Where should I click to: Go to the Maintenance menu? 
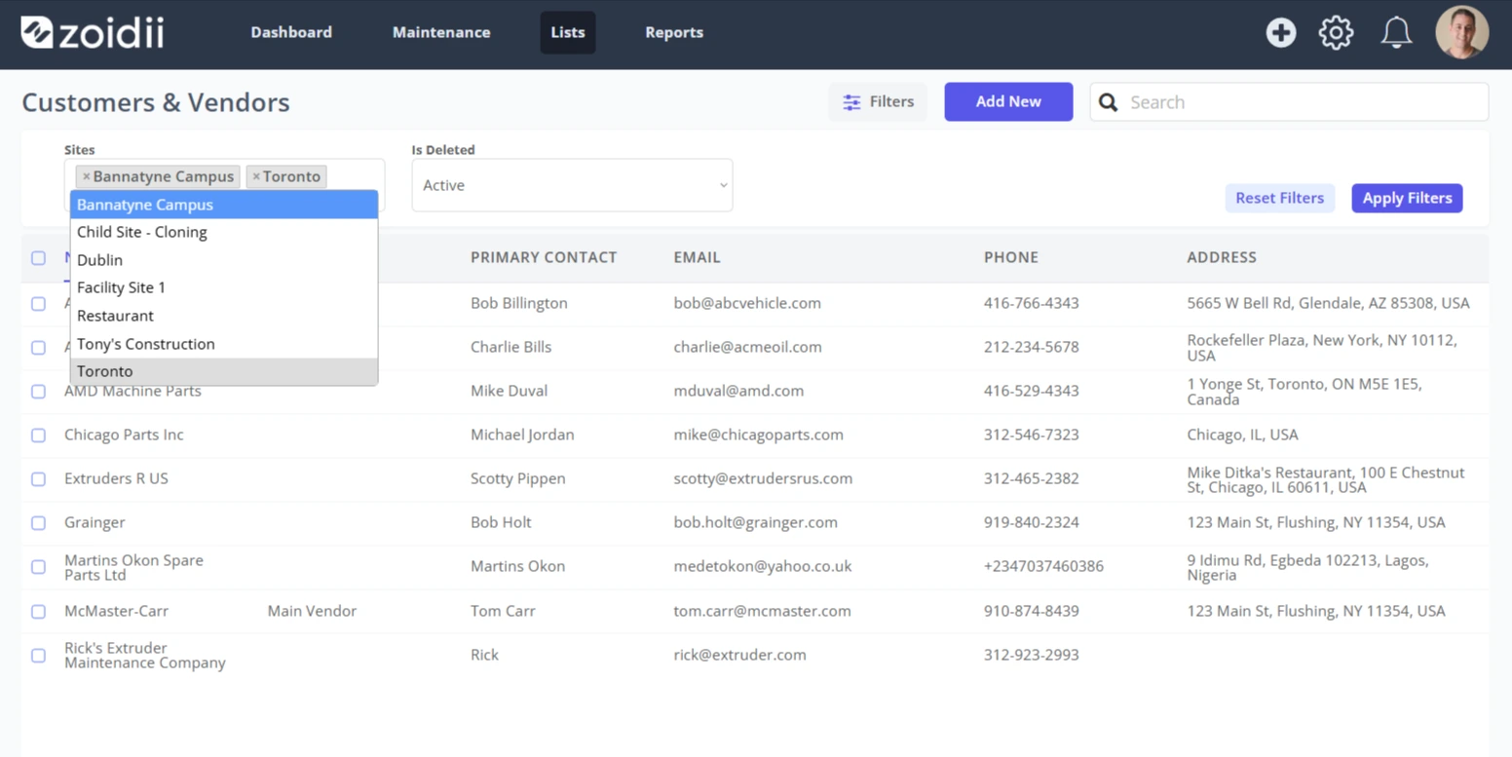[441, 32]
